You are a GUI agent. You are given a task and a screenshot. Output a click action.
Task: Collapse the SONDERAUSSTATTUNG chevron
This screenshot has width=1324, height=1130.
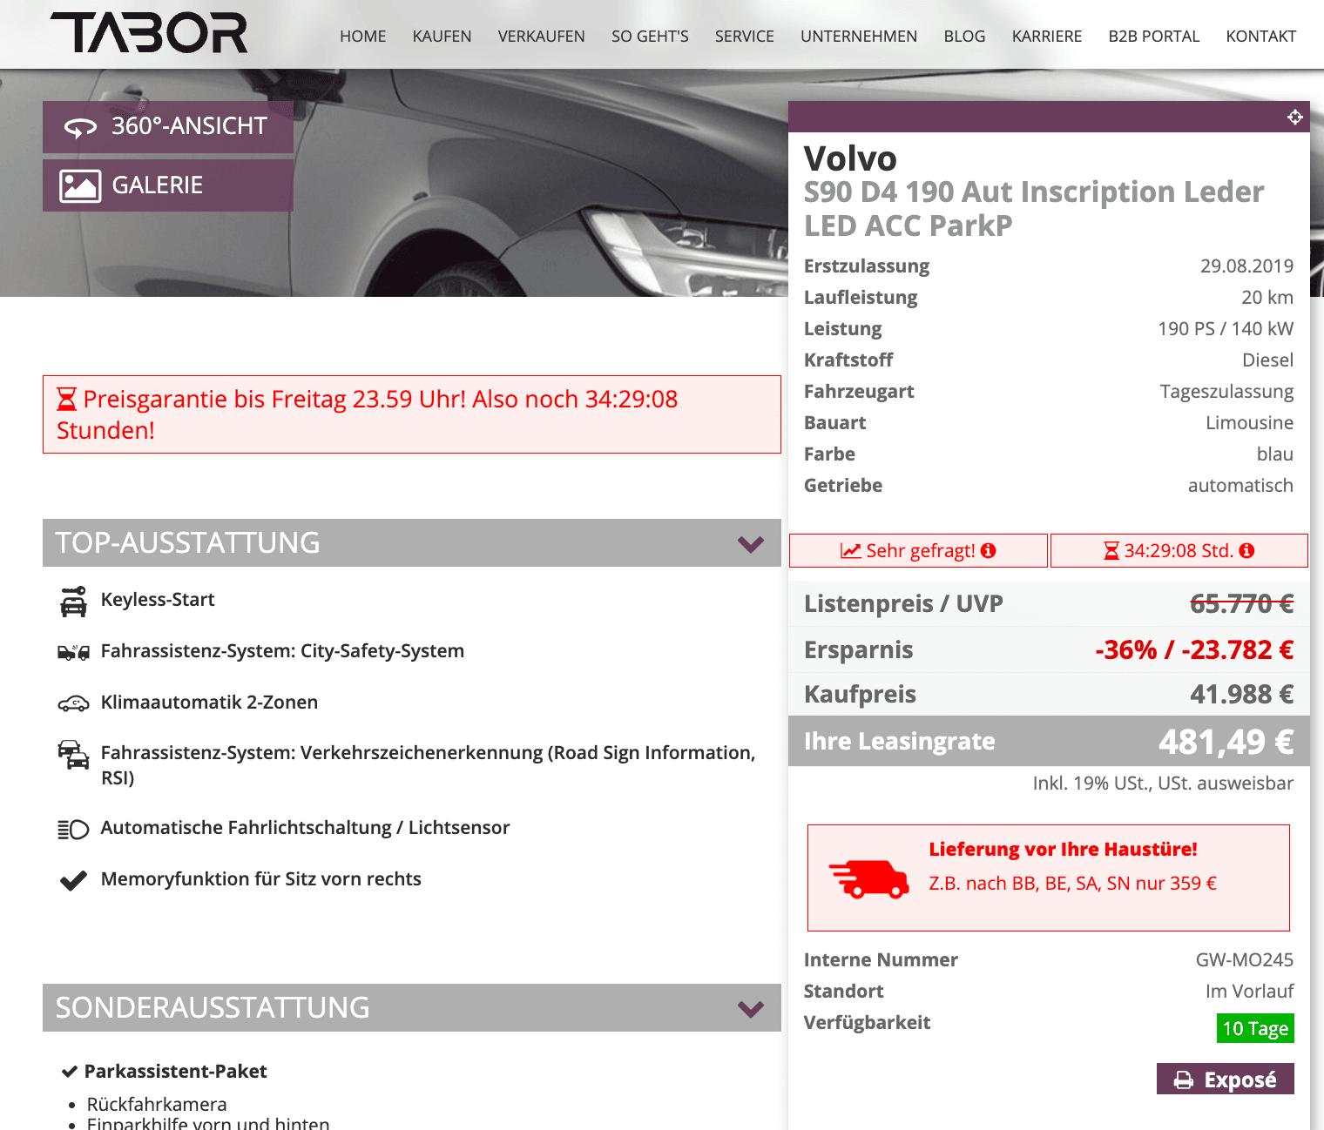751,1008
